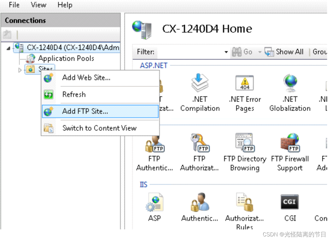Screen dimensions: 330x240
Task: Click the green Refresh icon in context menu
Action: tap(48, 95)
